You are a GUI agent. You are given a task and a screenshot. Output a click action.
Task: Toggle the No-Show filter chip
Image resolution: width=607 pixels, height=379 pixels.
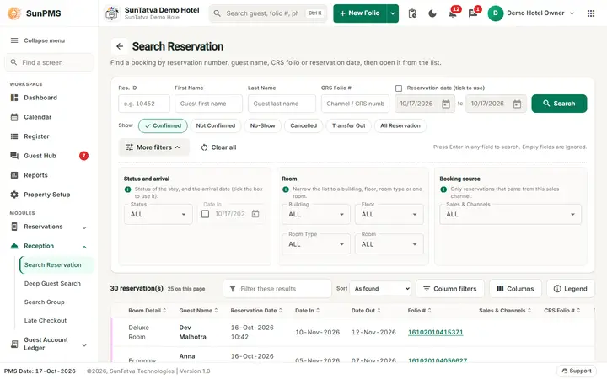coord(262,125)
